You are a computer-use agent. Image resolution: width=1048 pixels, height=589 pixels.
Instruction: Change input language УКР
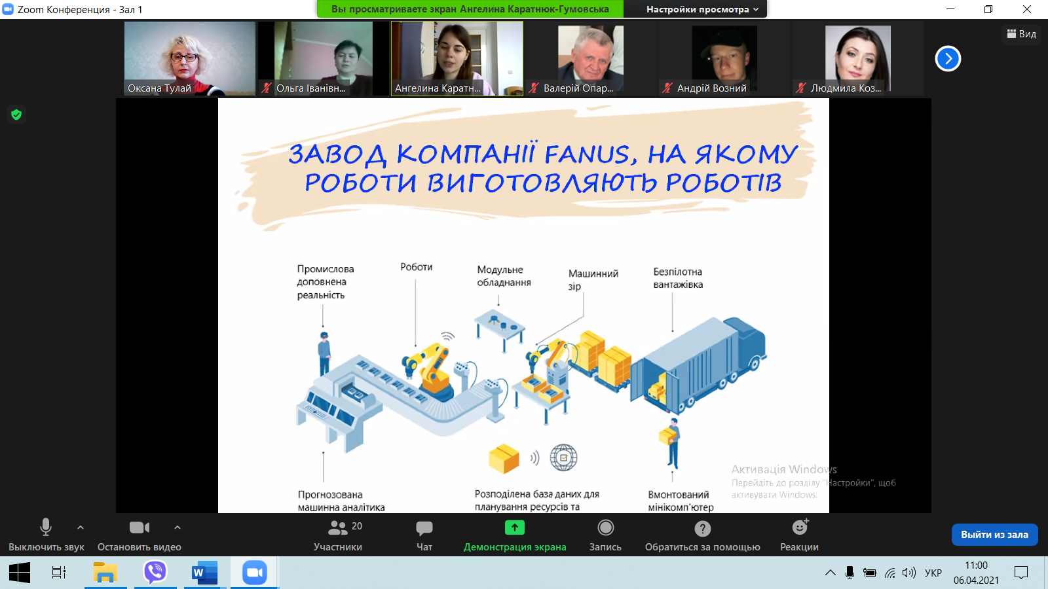click(x=933, y=573)
